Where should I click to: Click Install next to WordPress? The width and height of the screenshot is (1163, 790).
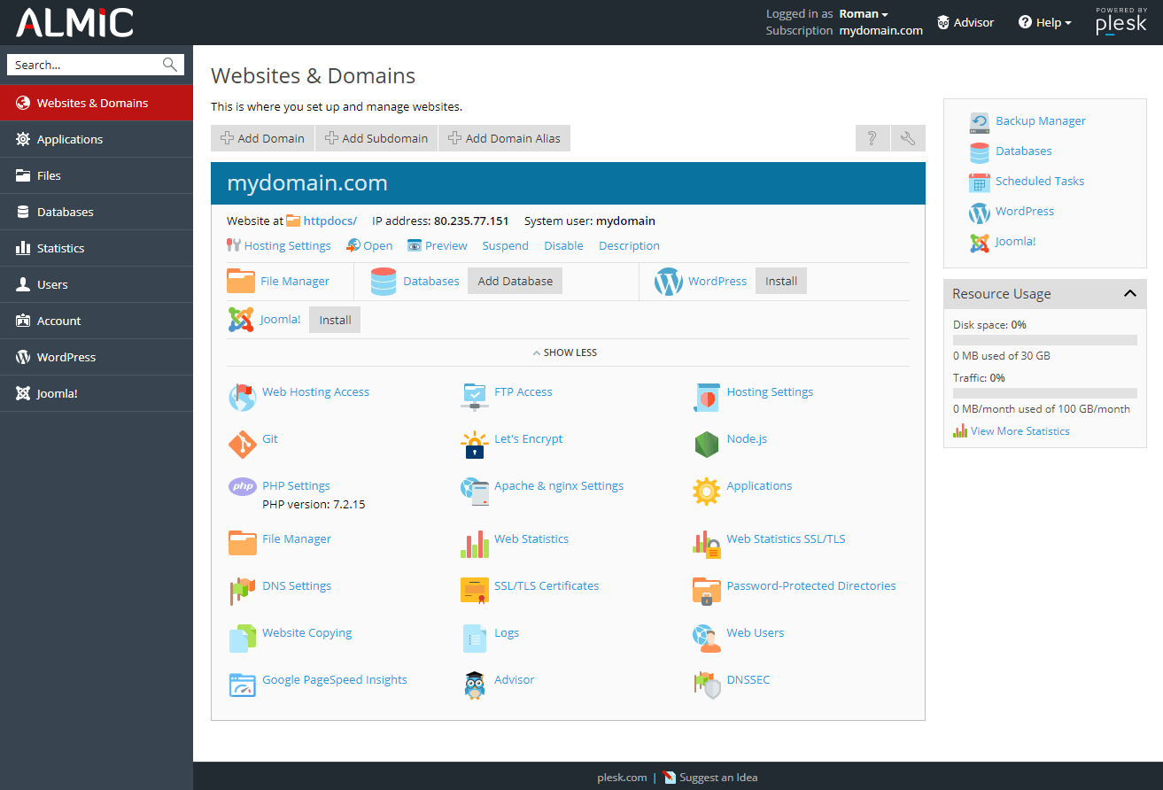tap(781, 281)
